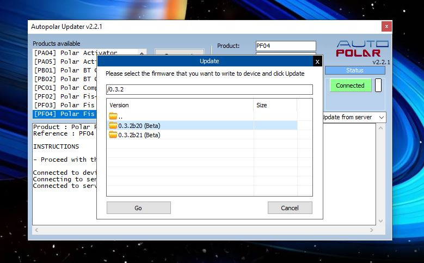Click Cancel in Update dialog
The height and width of the screenshot is (263, 424).
(x=290, y=208)
